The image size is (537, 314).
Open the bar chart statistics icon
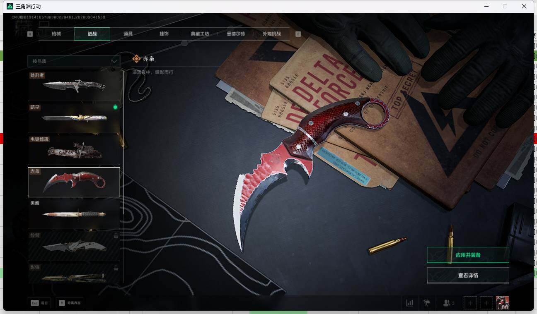click(x=410, y=303)
